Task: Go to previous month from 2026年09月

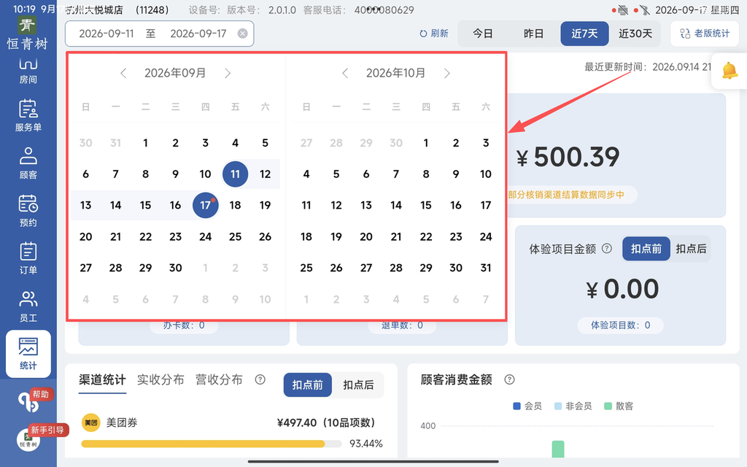Action: pos(123,73)
